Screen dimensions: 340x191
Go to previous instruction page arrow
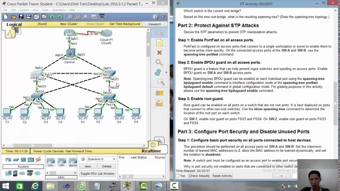281,176
